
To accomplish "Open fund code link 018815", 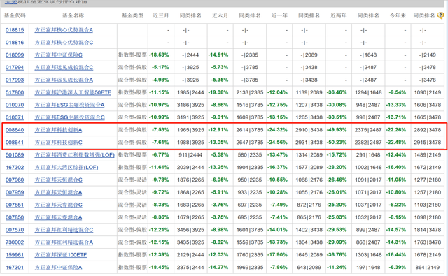I will click(15, 30).
